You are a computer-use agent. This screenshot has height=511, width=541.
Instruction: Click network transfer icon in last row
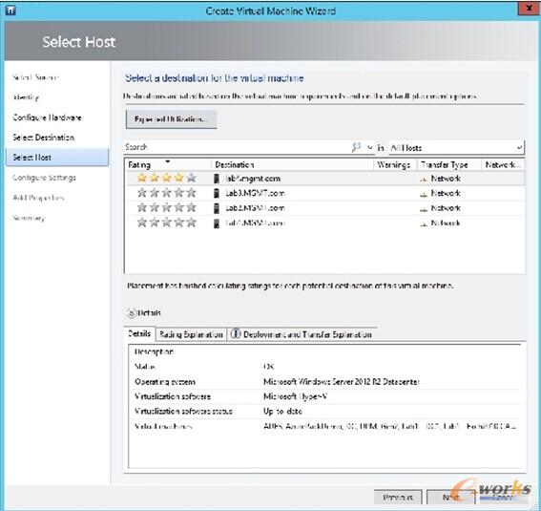pos(424,224)
